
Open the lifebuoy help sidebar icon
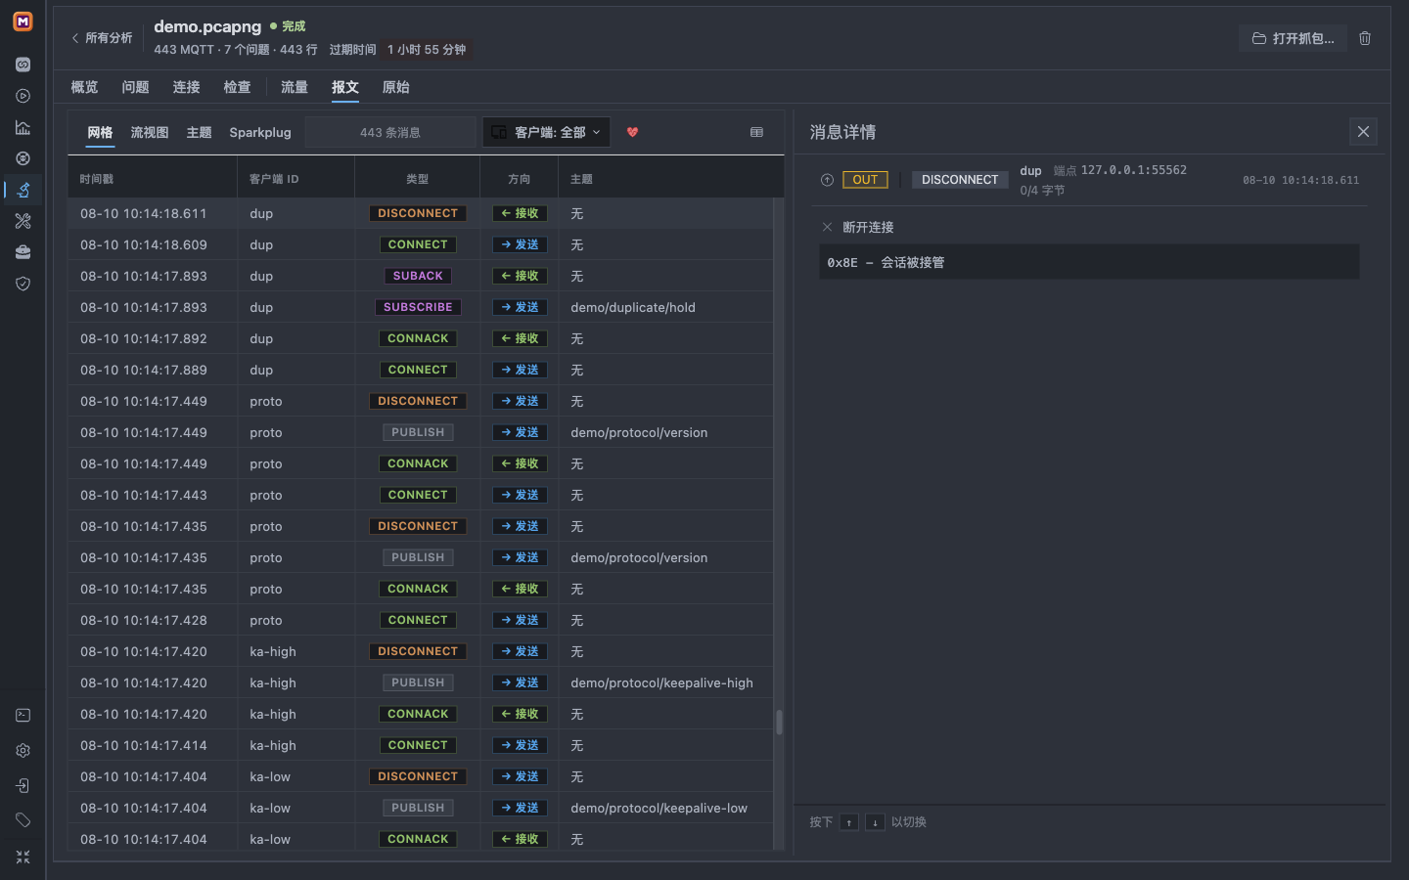pyautogui.click(x=23, y=158)
